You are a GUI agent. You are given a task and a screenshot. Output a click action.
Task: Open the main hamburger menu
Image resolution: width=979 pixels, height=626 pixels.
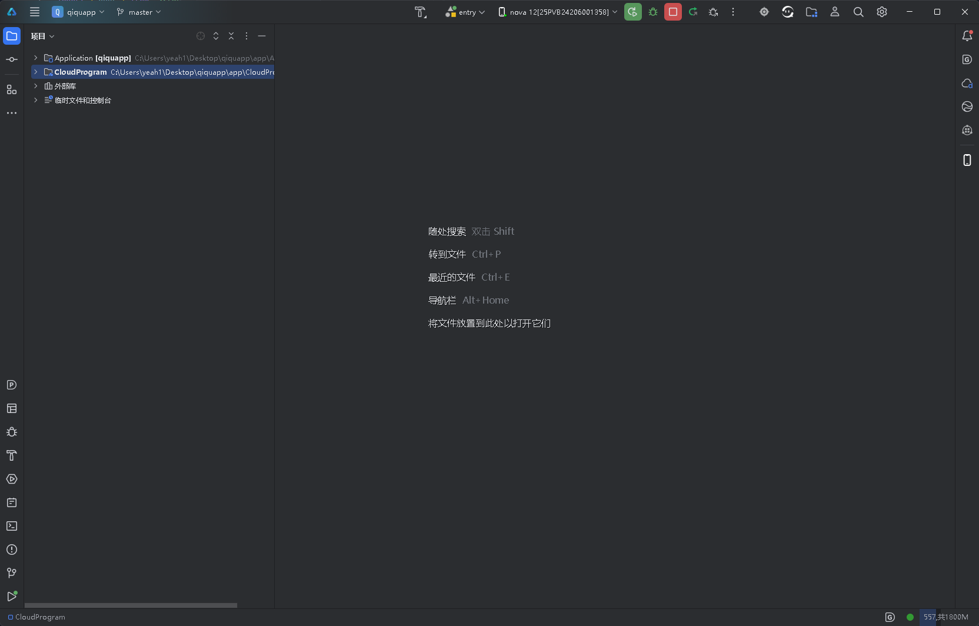pos(35,12)
